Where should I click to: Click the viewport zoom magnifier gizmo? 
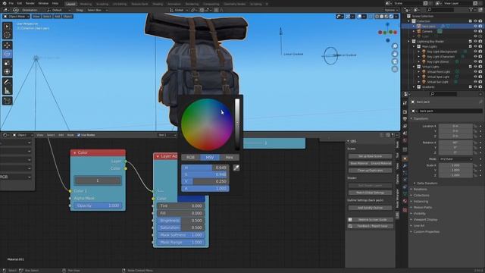(395, 46)
